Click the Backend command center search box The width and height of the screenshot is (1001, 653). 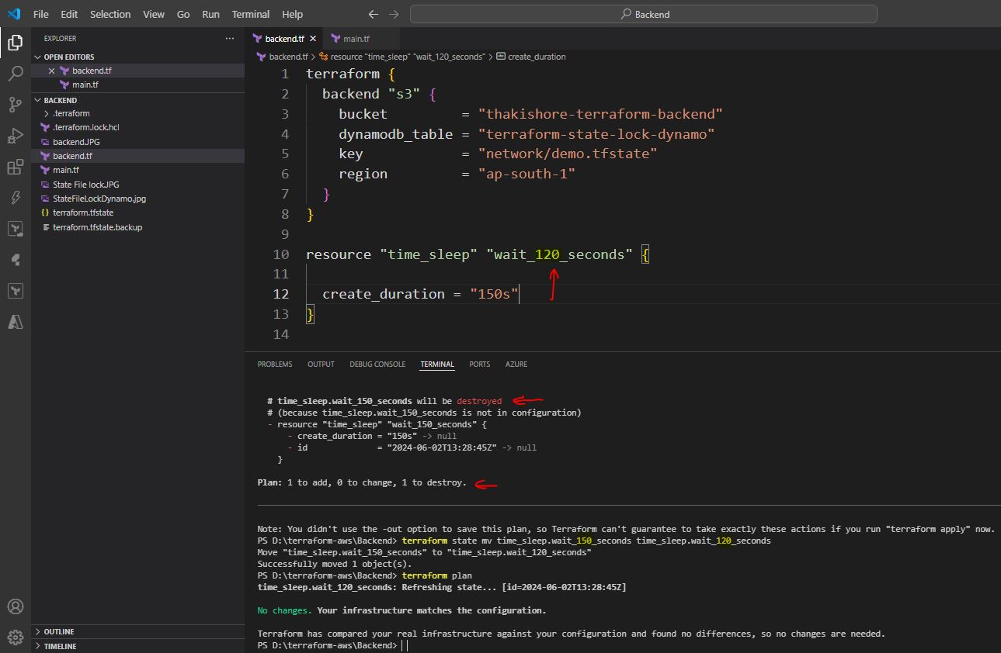click(x=643, y=14)
